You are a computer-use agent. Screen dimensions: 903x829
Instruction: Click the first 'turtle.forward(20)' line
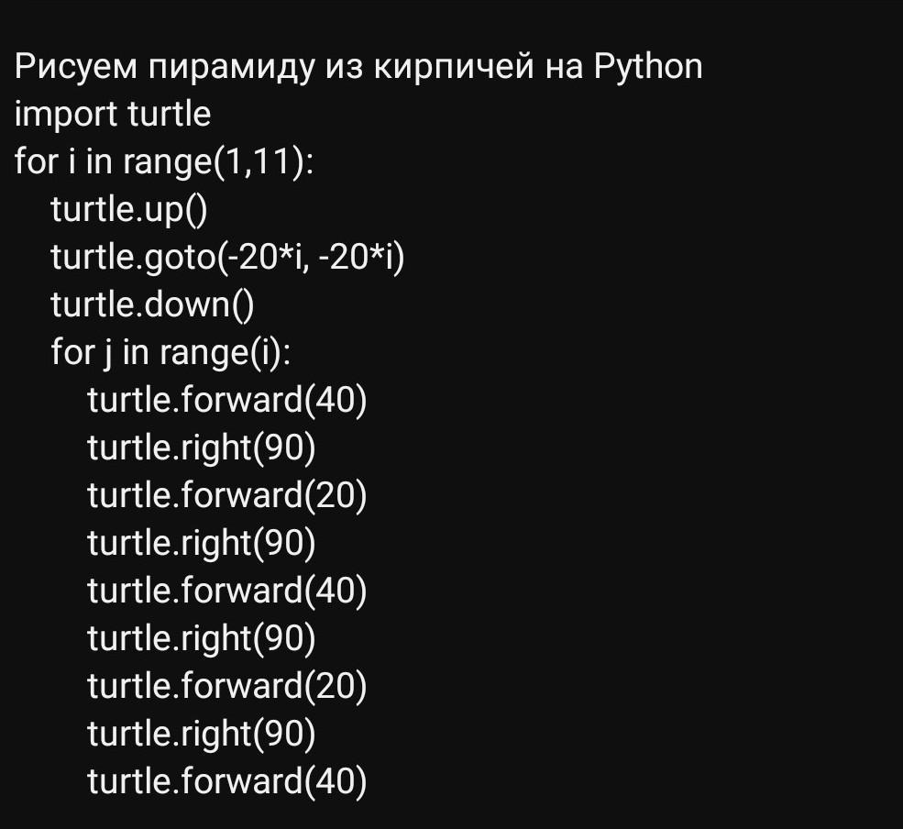[227, 495]
